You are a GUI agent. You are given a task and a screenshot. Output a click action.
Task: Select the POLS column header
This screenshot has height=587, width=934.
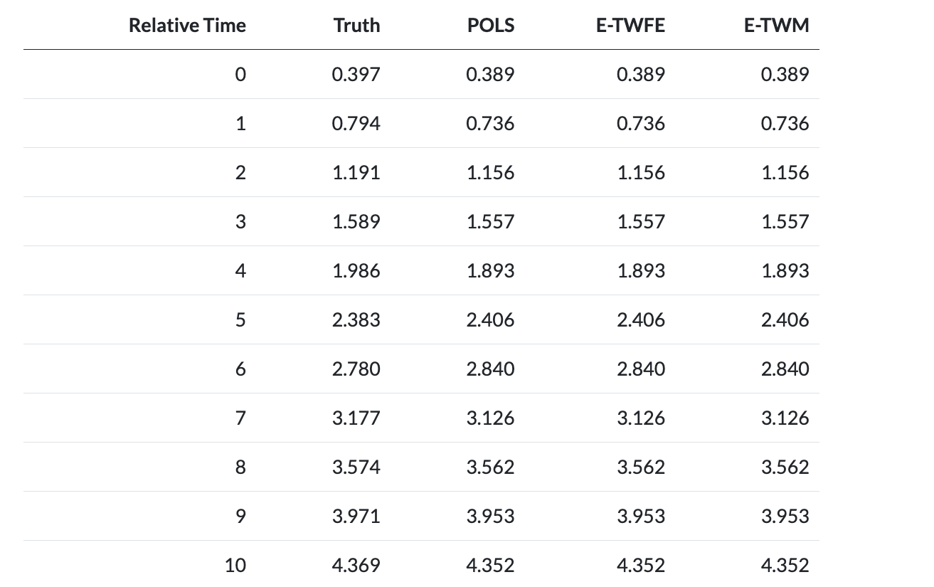pos(491,26)
